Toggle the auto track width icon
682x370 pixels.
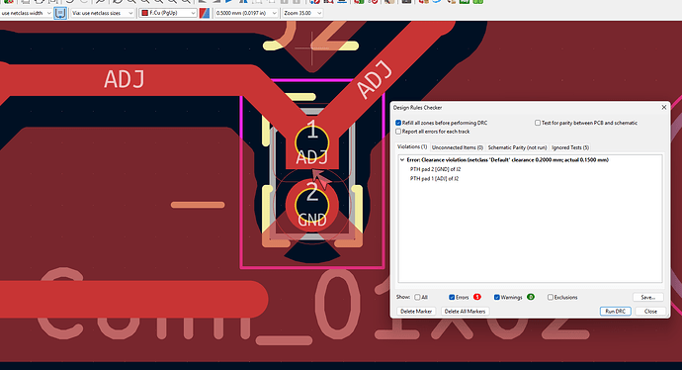60,13
